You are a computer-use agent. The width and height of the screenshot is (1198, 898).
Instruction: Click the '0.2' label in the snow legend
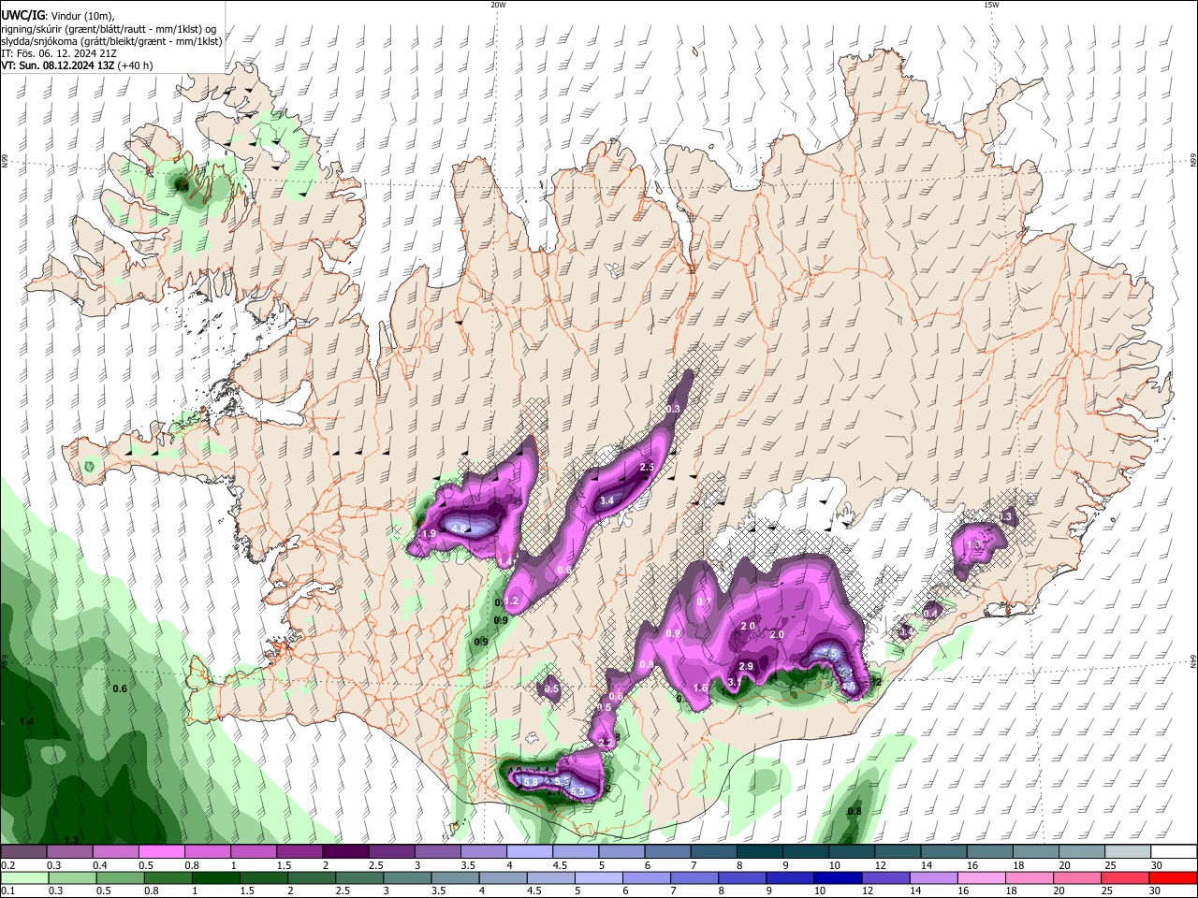coord(7,865)
